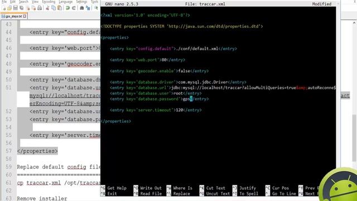Click the Close document toolbar icon
The height and width of the screenshot is (201, 357).
coord(28,8)
